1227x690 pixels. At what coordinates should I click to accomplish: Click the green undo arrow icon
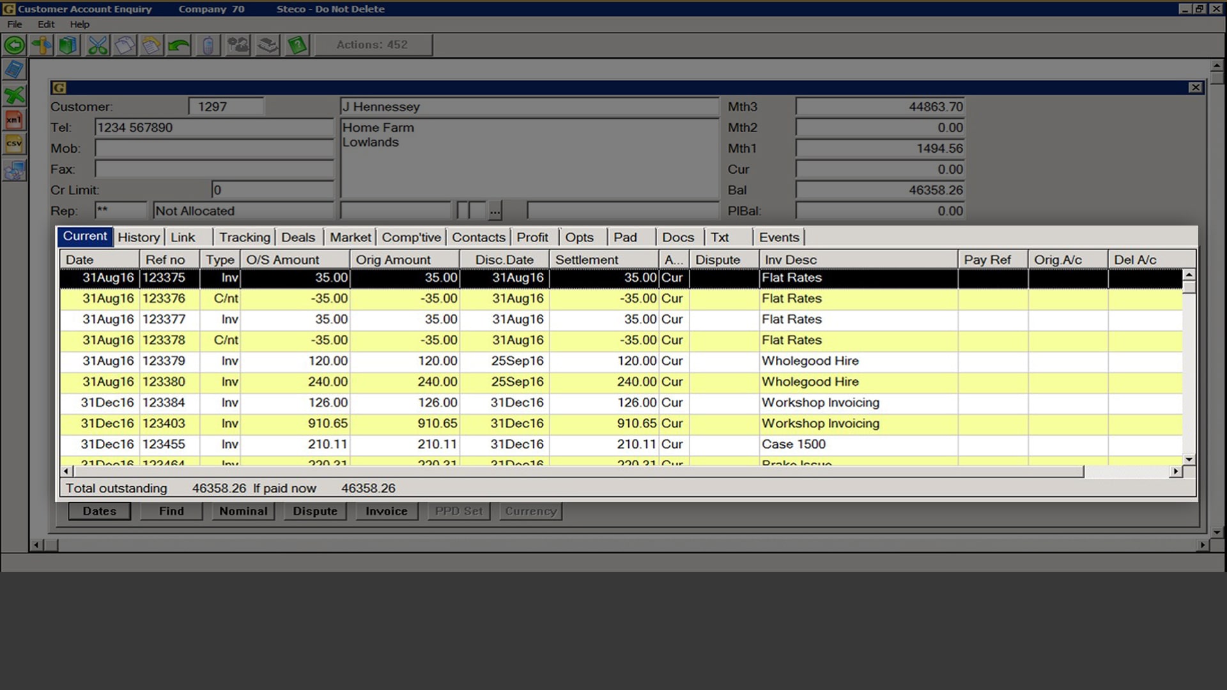180,45
